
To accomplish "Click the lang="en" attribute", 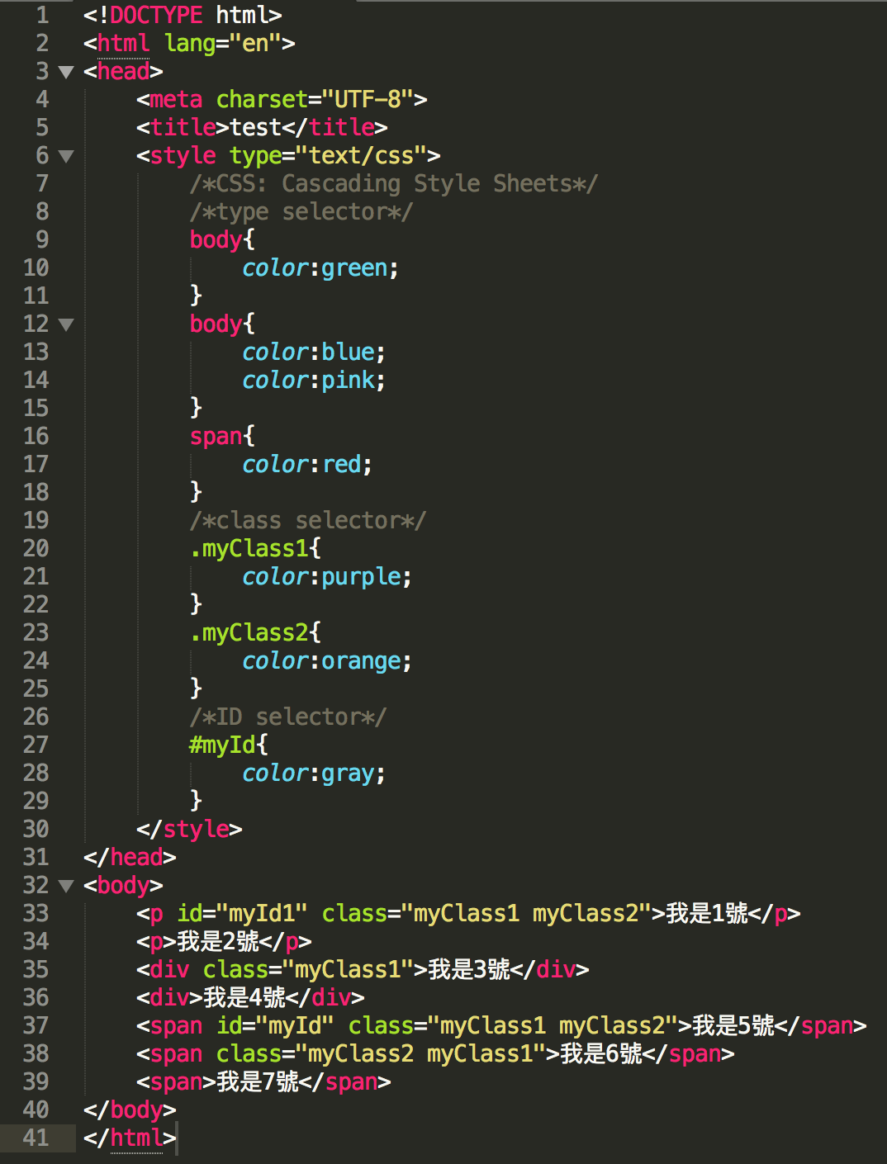I will coord(223,43).
